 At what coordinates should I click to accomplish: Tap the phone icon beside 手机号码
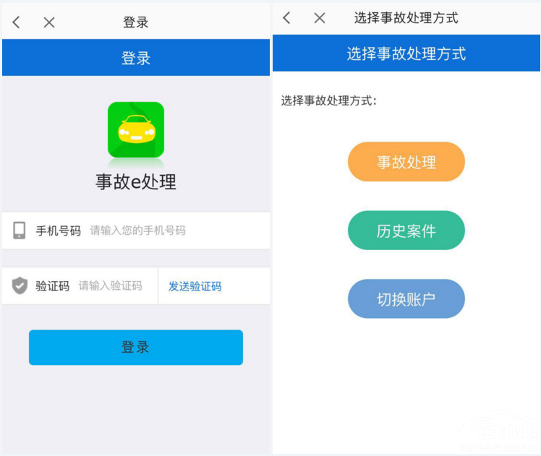(x=20, y=231)
